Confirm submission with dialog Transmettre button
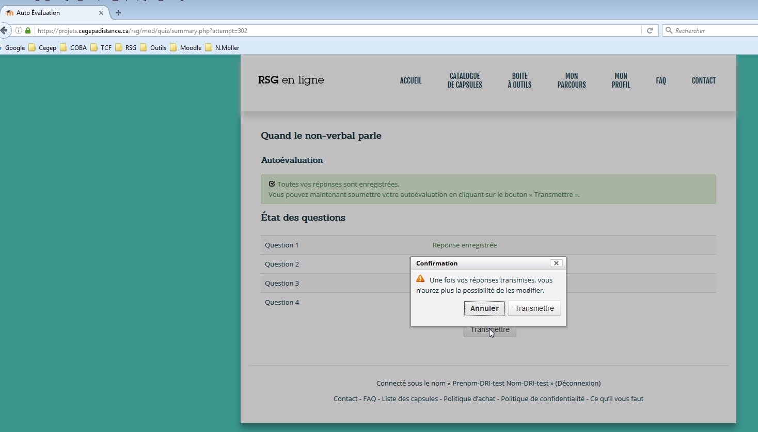758x432 pixels. point(534,308)
